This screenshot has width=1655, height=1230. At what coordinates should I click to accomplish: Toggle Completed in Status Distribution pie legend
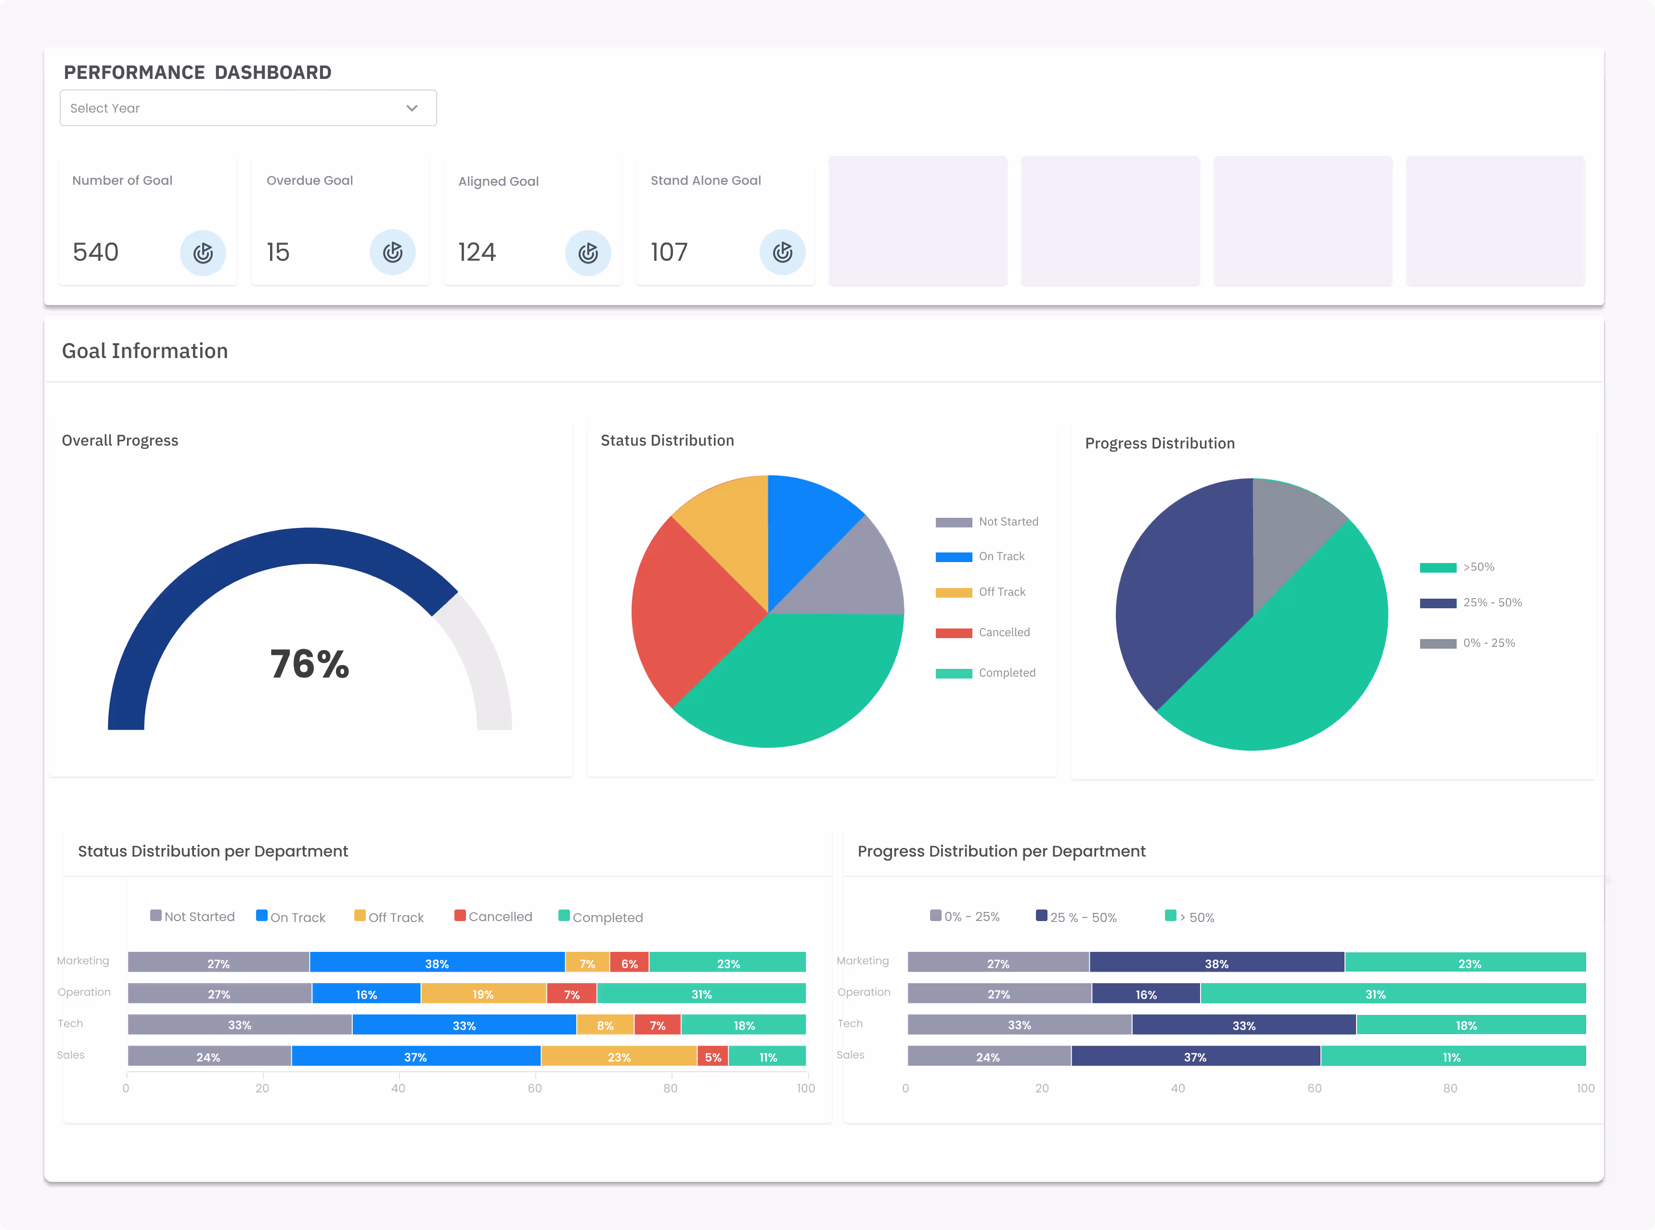pyautogui.click(x=985, y=673)
